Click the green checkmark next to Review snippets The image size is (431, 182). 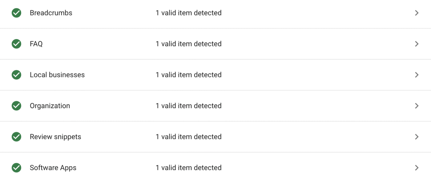click(16, 137)
